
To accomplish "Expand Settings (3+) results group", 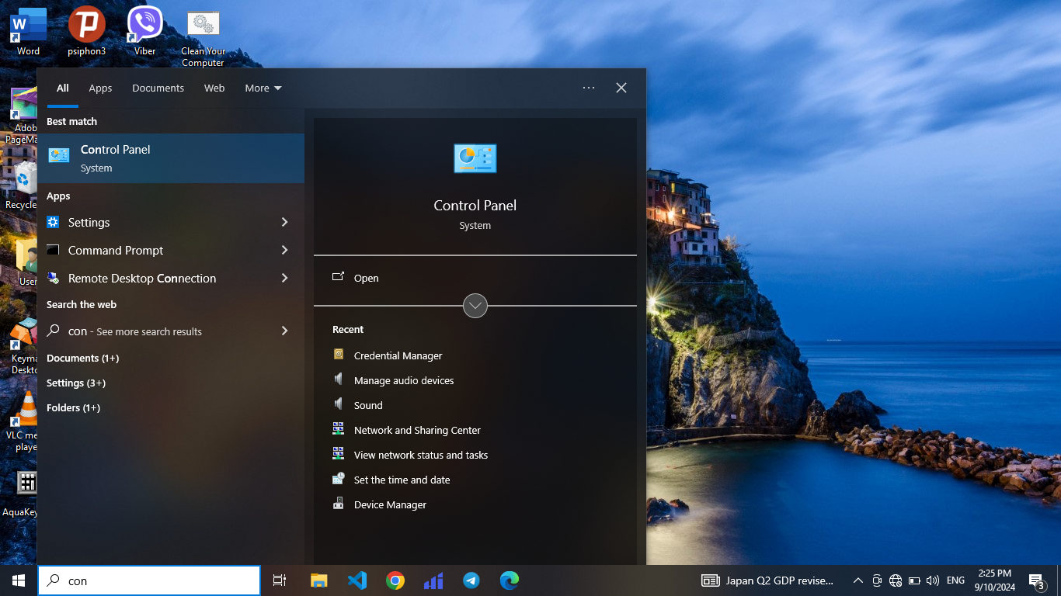I will (76, 383).
